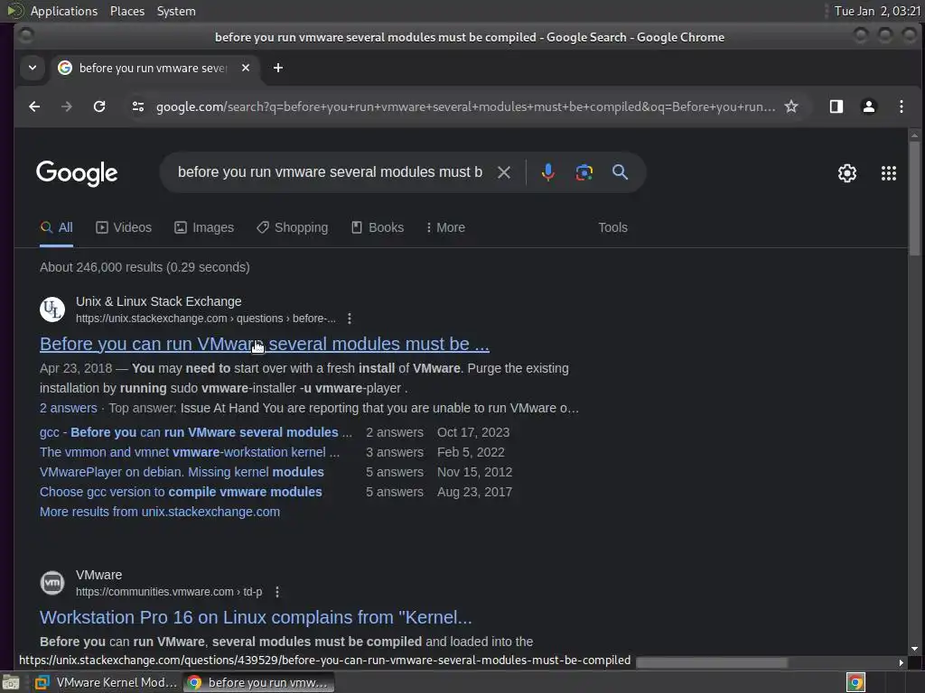The height and width of the screenshot is (693, 925).
Task: Open 'gcc - Before you can run VMware' link
Action: [x=196, y=432]
